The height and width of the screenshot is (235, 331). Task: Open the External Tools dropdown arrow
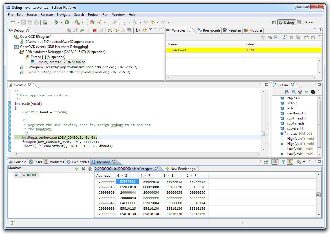pos(83,22)
